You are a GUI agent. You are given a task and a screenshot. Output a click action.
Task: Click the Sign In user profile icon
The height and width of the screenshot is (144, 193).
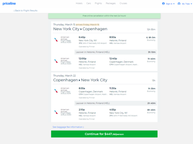tap(163, 3)
